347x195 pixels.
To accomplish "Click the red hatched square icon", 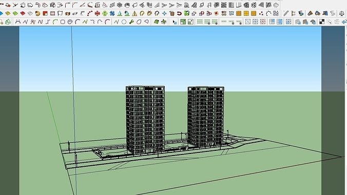I will click(x=263, y=22).
